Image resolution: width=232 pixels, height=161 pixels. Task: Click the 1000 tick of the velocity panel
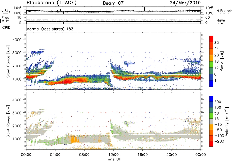tap(17, 139)
